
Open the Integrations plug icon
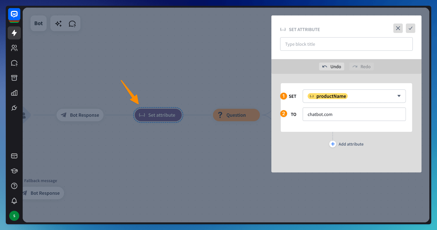[x=14, y=108]
